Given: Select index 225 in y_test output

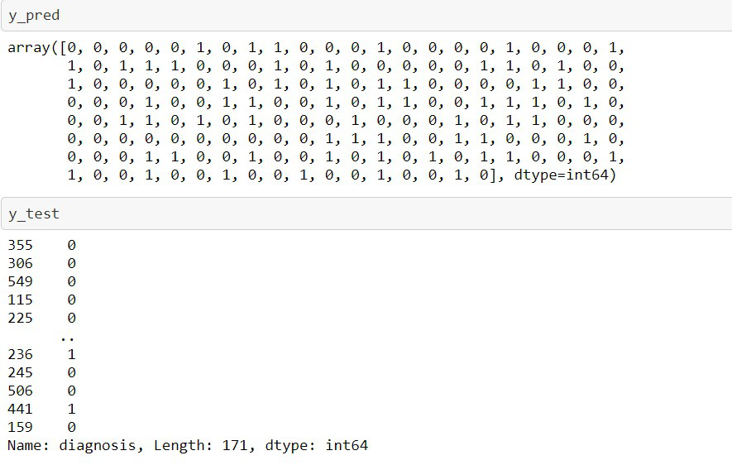Looking at the screenshot, I should click(20, 318).
